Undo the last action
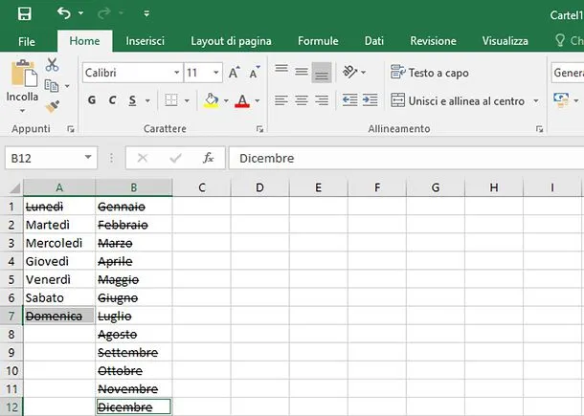This screenshot has width=584, height=416. (64, 13)
